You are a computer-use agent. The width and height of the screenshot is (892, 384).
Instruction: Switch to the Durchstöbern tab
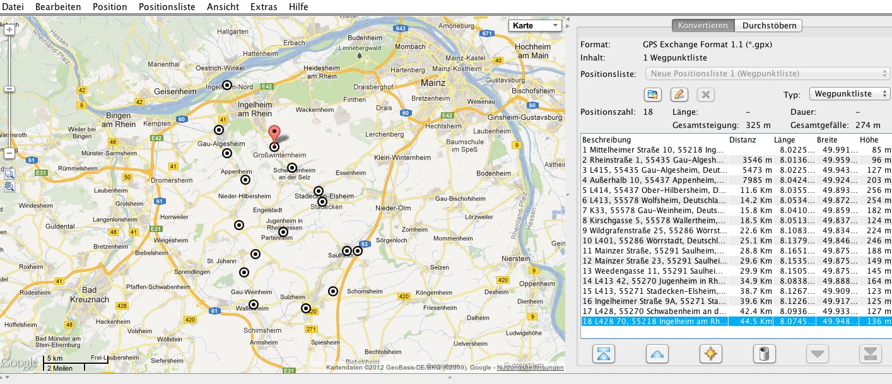(768, 26)
